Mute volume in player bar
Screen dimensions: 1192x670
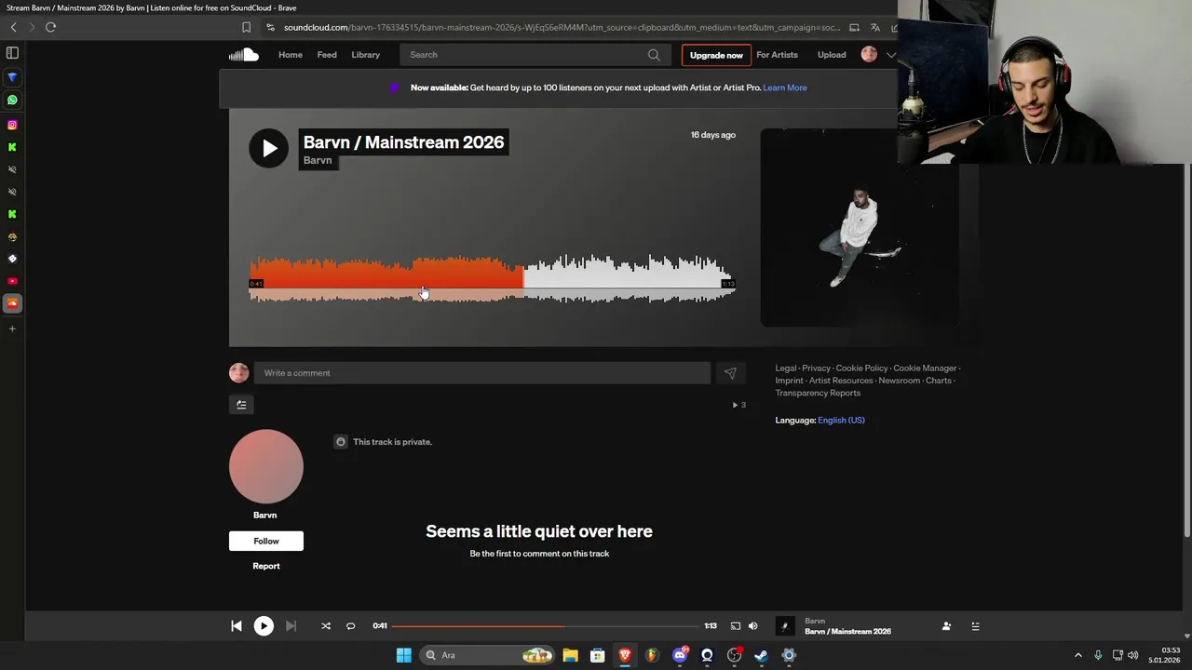pos(753,626)
